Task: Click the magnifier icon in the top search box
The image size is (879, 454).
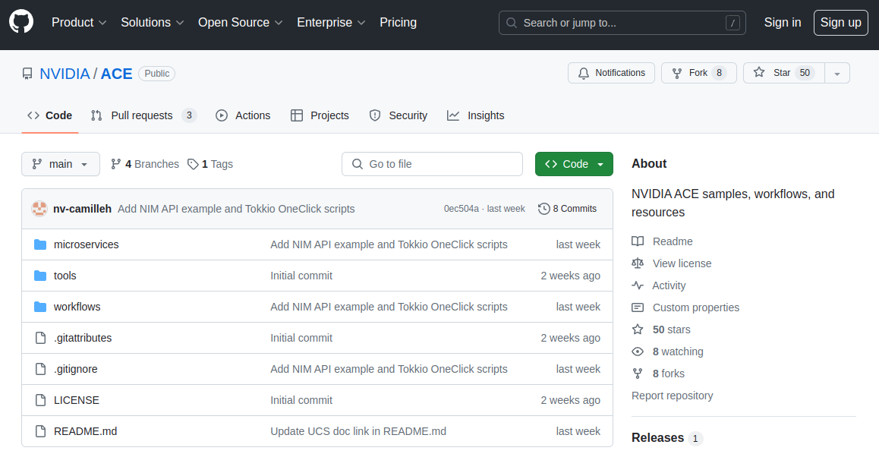Action: coord(512,23)
